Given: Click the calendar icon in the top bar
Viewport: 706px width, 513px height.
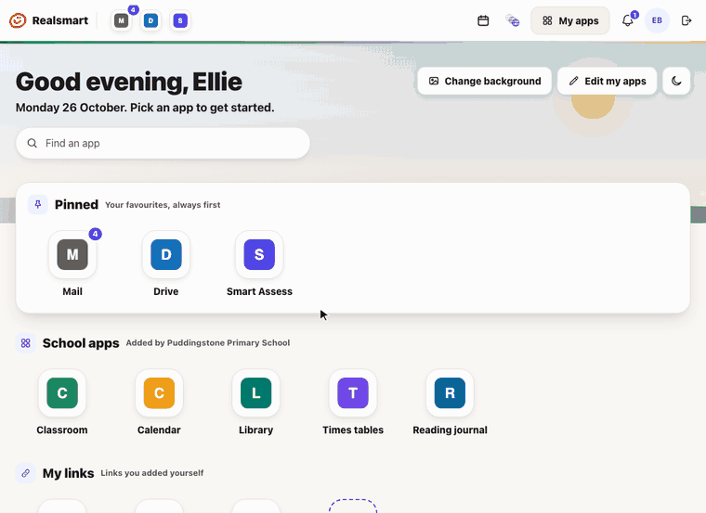Looking at the screenshot, I should [x=483, y=20].
